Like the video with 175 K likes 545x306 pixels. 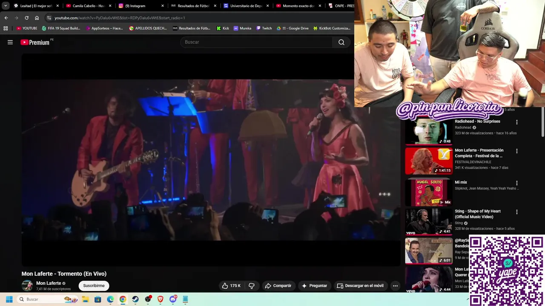click(x=231, y=286)
